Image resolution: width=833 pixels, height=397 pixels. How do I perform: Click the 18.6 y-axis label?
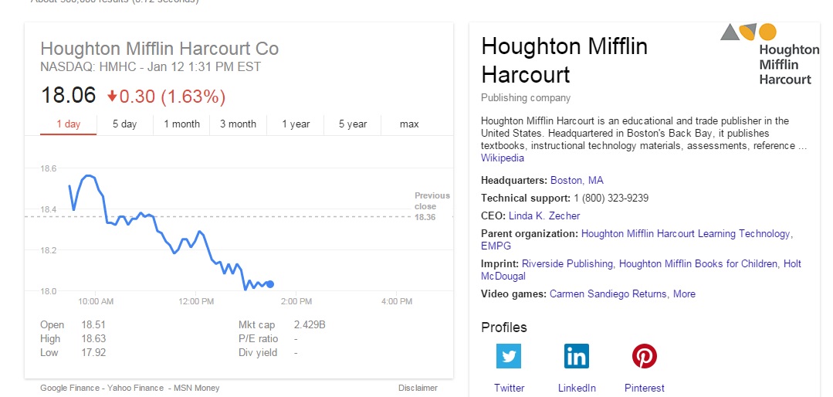[x=49, y=168]
